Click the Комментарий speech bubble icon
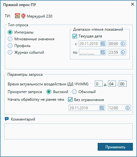The height and width of the screenshot is (157, 137). click(x=7, y=119)
